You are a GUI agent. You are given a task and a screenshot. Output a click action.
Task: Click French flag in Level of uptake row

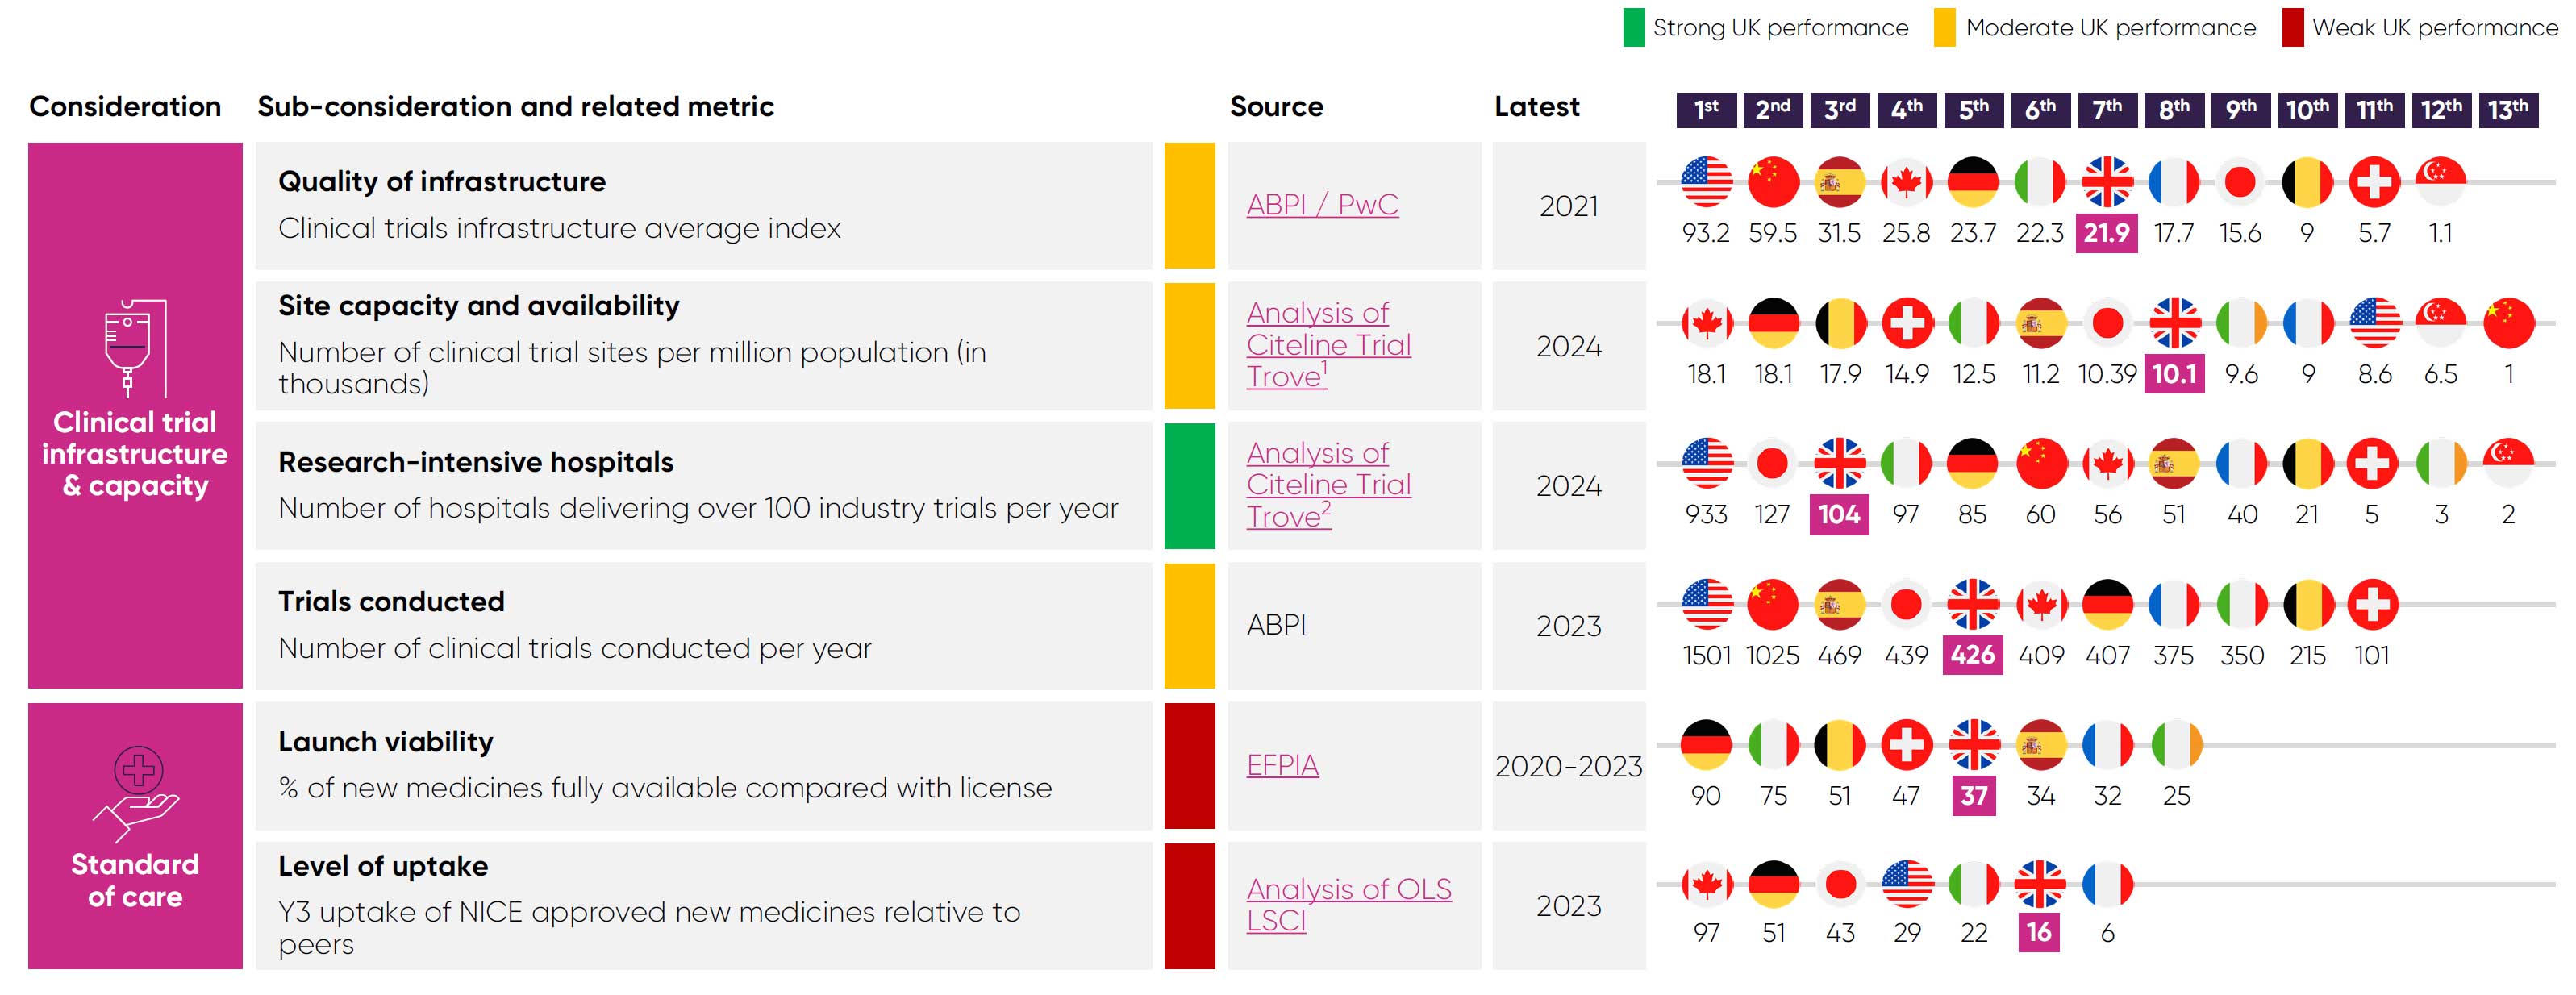(x=2107, y=885)
